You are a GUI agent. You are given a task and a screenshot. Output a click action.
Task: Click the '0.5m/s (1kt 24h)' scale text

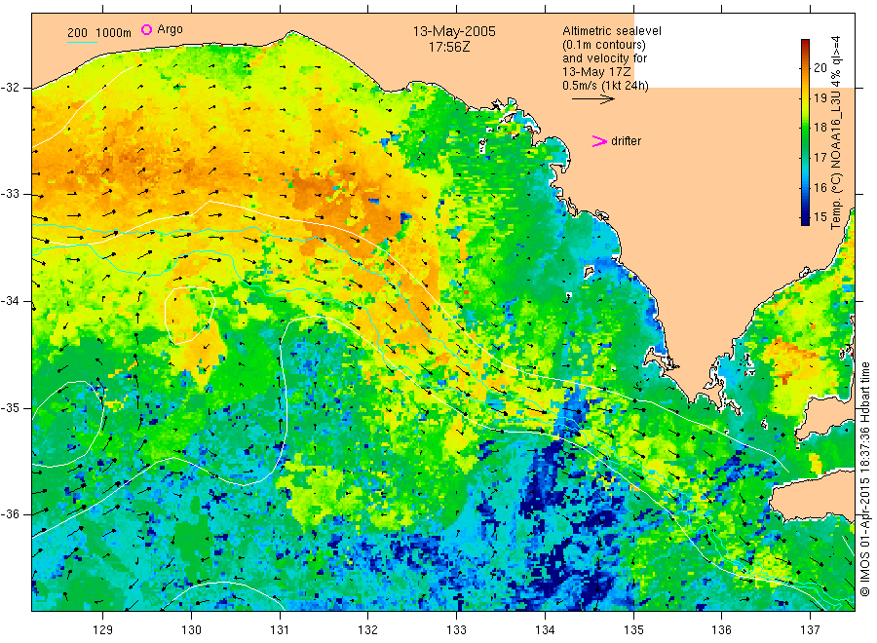605,86
